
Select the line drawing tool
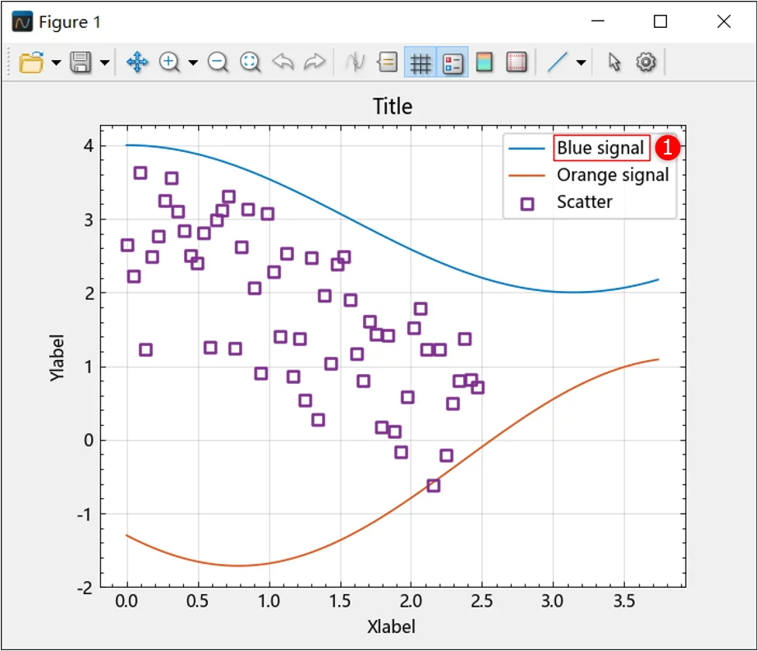[557, 62]
